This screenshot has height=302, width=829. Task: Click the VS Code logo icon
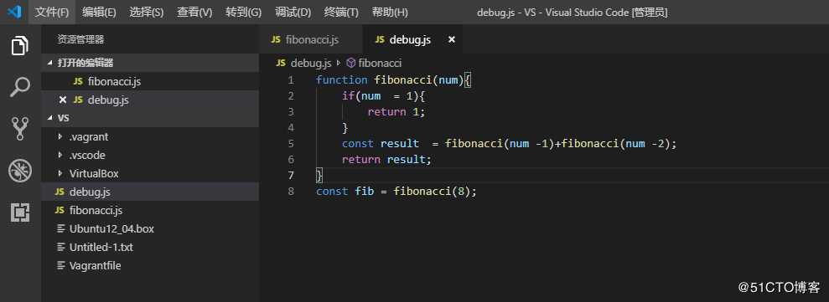point(14,12)
